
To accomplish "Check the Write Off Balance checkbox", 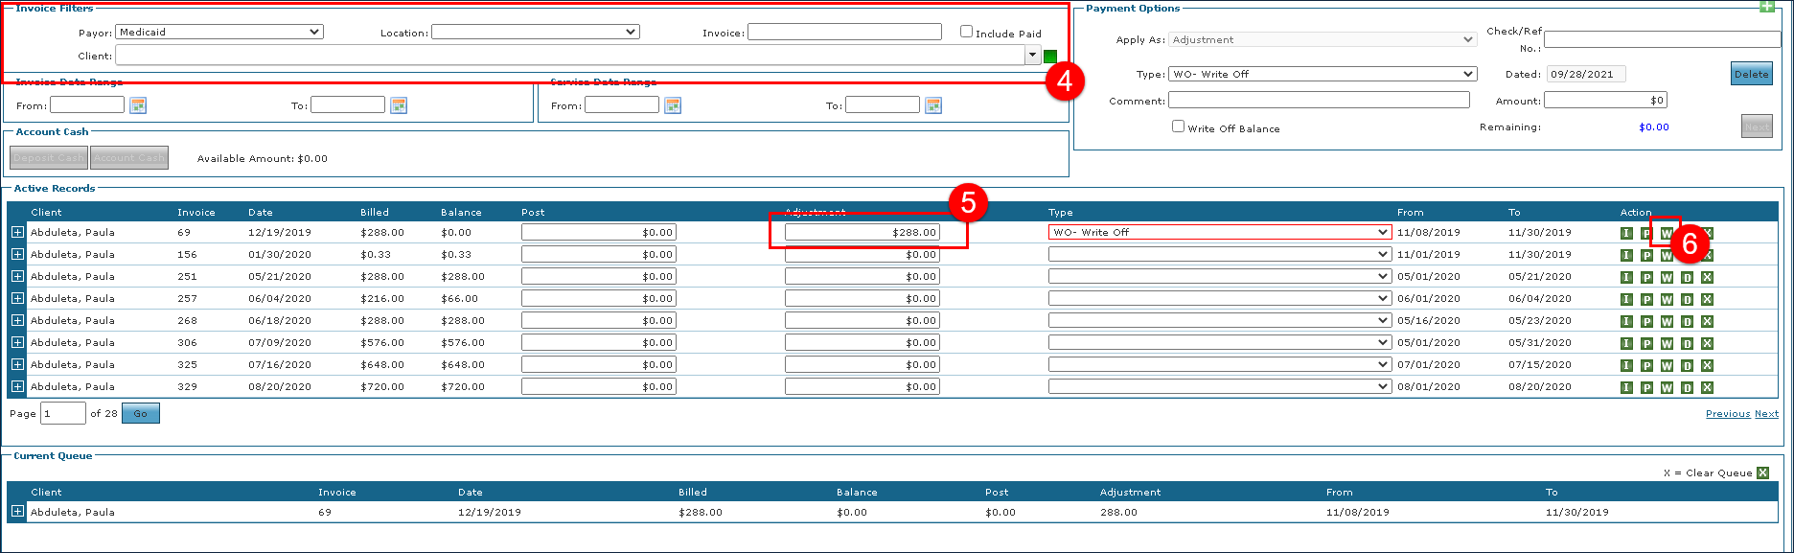I will (1178, 127).
